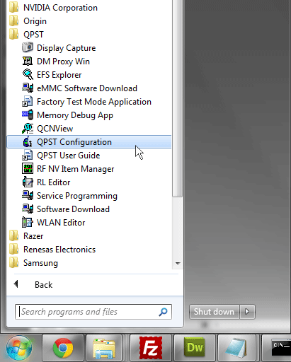Select the RL Editor label
This screenshot has height=362, width=291.
click(53, 182)
